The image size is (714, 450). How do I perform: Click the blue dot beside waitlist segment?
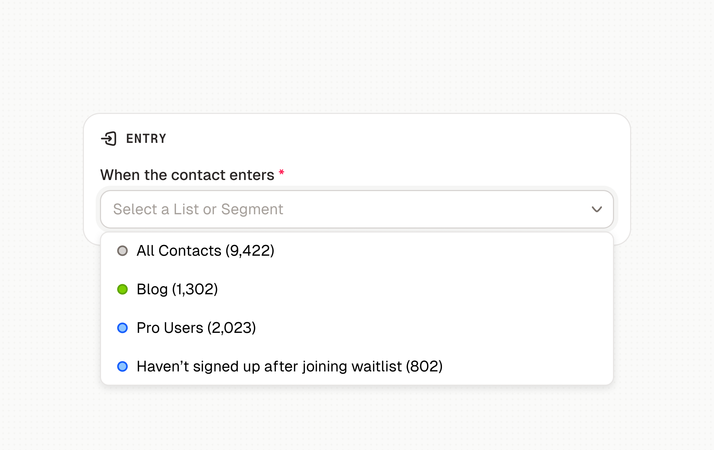(x=122, y=366)
